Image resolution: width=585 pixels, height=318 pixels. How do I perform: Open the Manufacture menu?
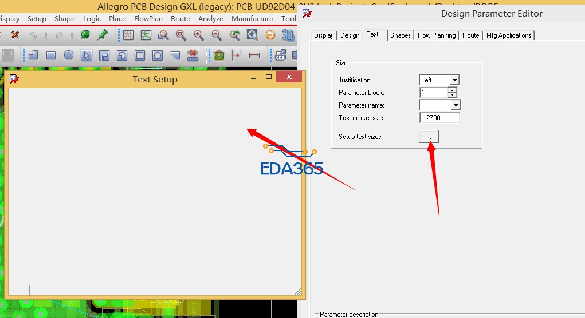tap(252, 19)
